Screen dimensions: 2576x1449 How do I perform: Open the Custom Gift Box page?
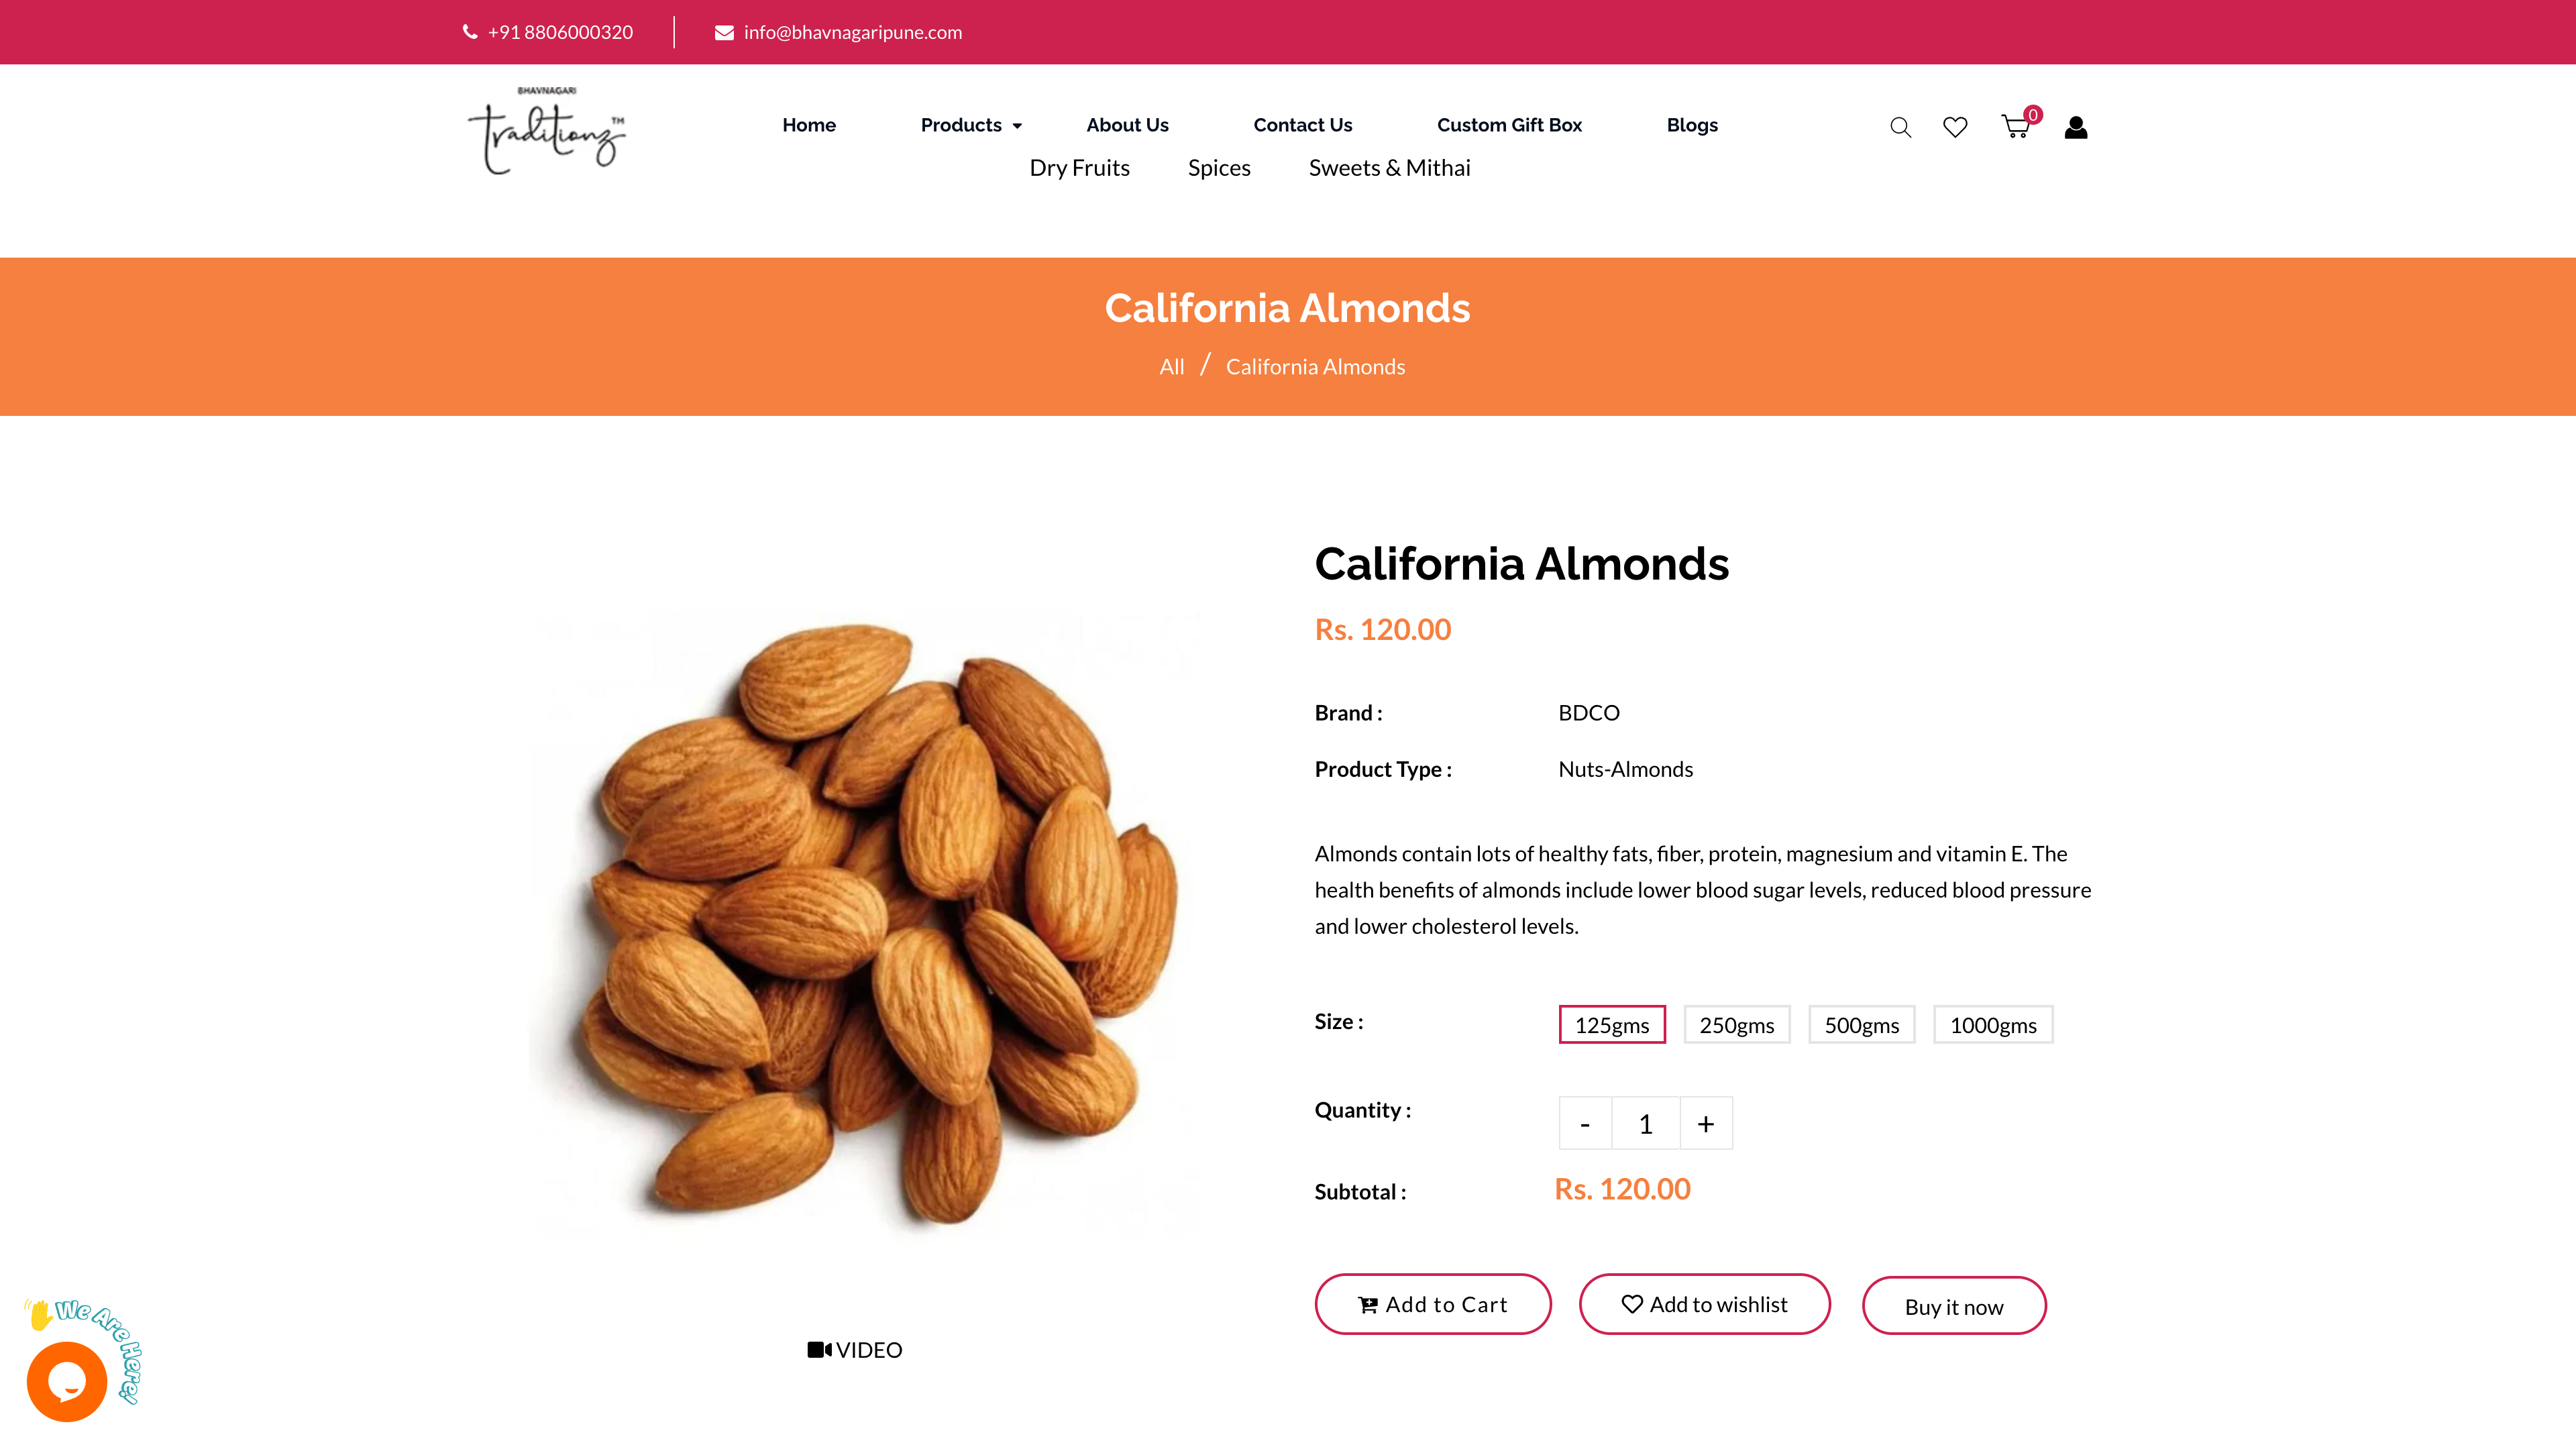pos(1510,125)
